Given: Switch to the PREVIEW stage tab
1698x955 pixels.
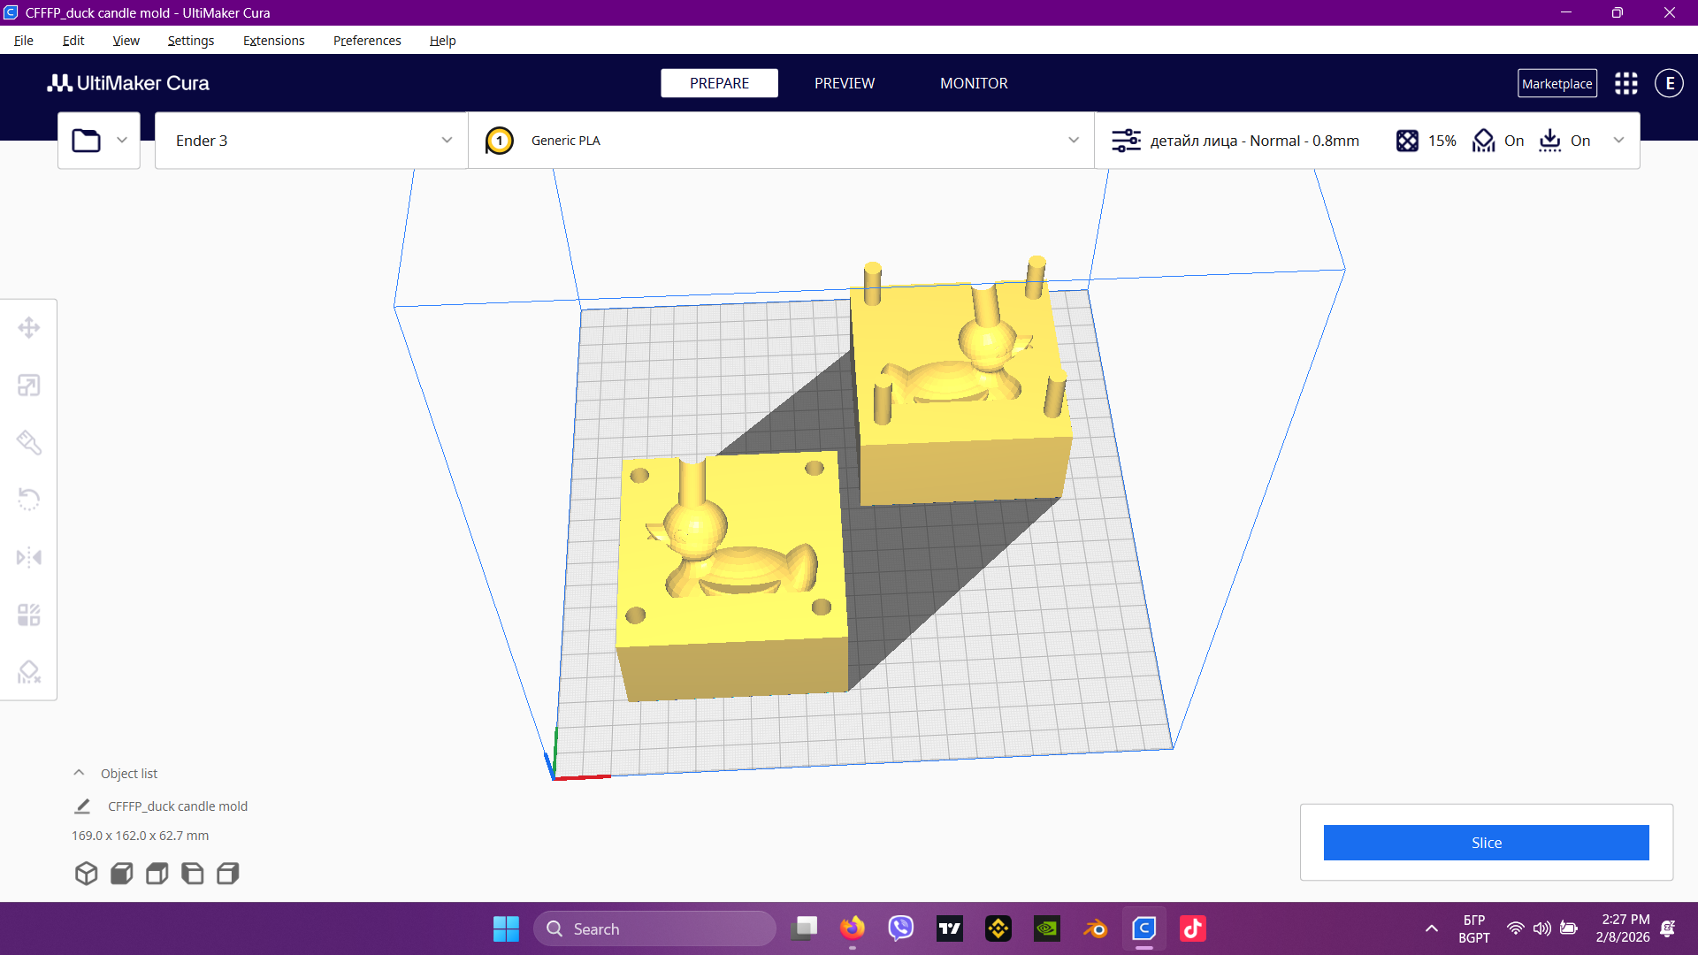Looking at the screenshot, I should tap(845, 83).
